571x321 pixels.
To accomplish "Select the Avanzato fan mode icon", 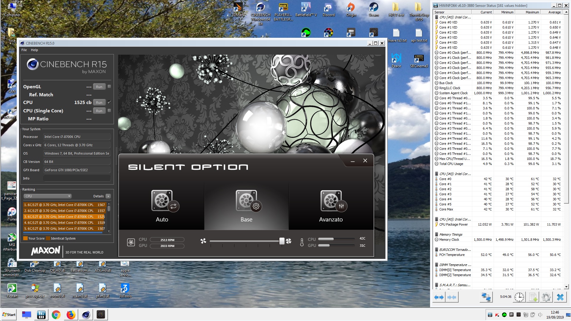I will (x=334, y=201).
